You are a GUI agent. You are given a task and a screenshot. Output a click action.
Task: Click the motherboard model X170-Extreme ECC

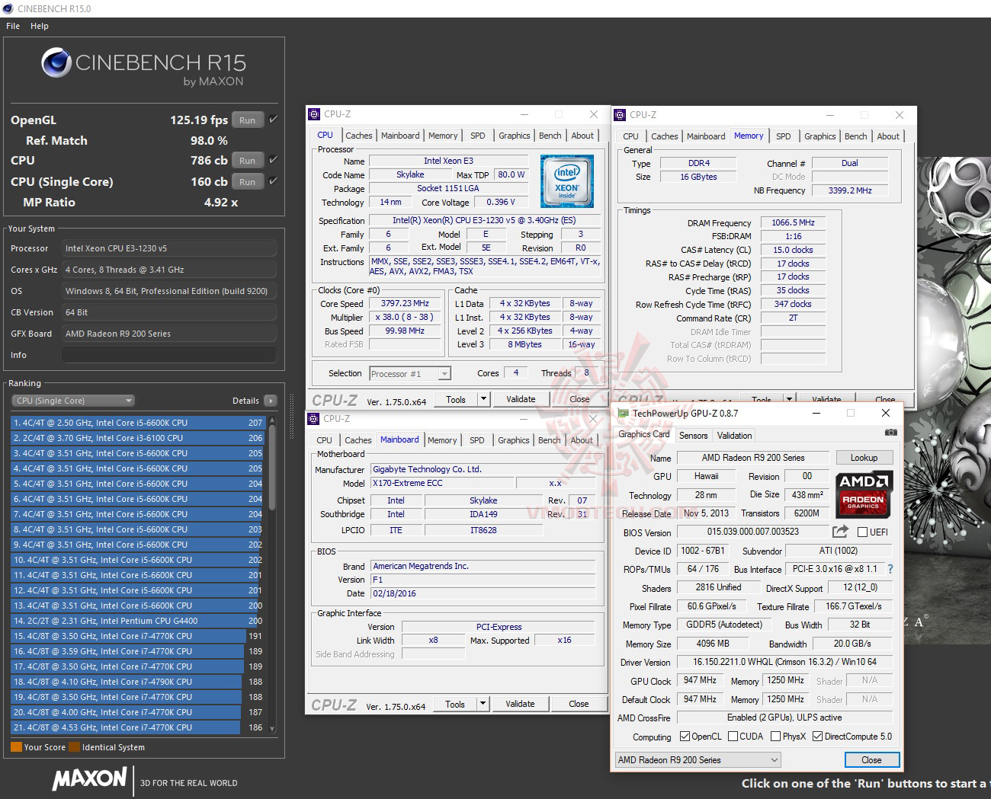point(442,483)
